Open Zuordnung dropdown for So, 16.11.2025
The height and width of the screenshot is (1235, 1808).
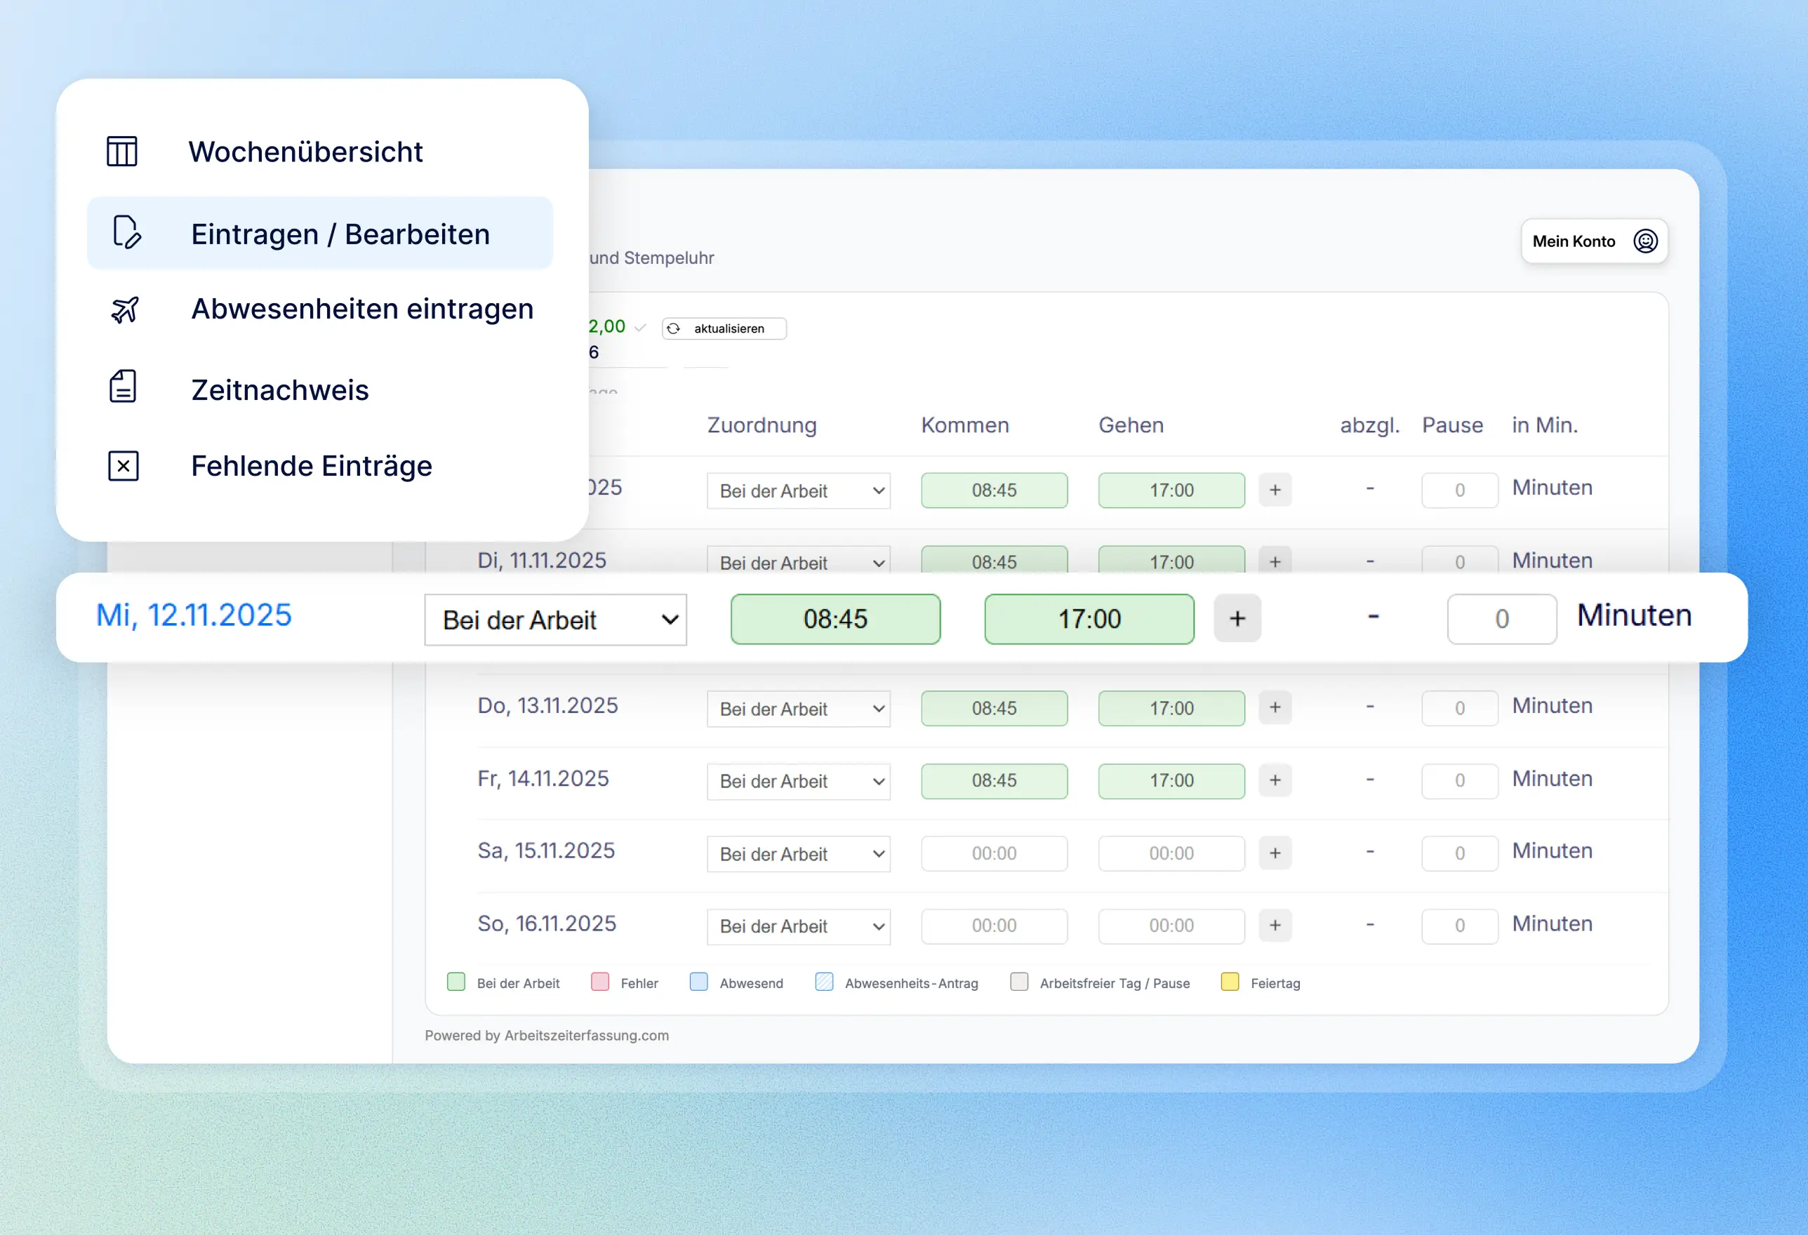(x=798, y=926)
